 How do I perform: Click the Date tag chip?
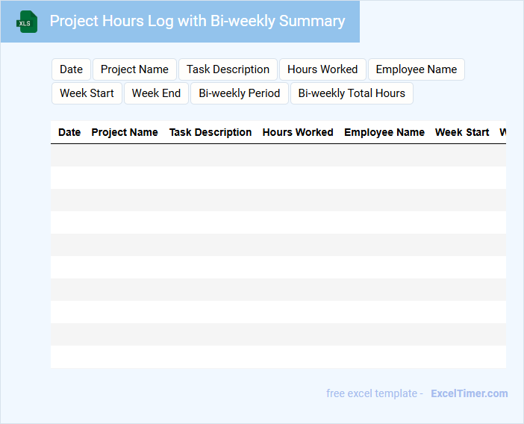coord(71,69)
